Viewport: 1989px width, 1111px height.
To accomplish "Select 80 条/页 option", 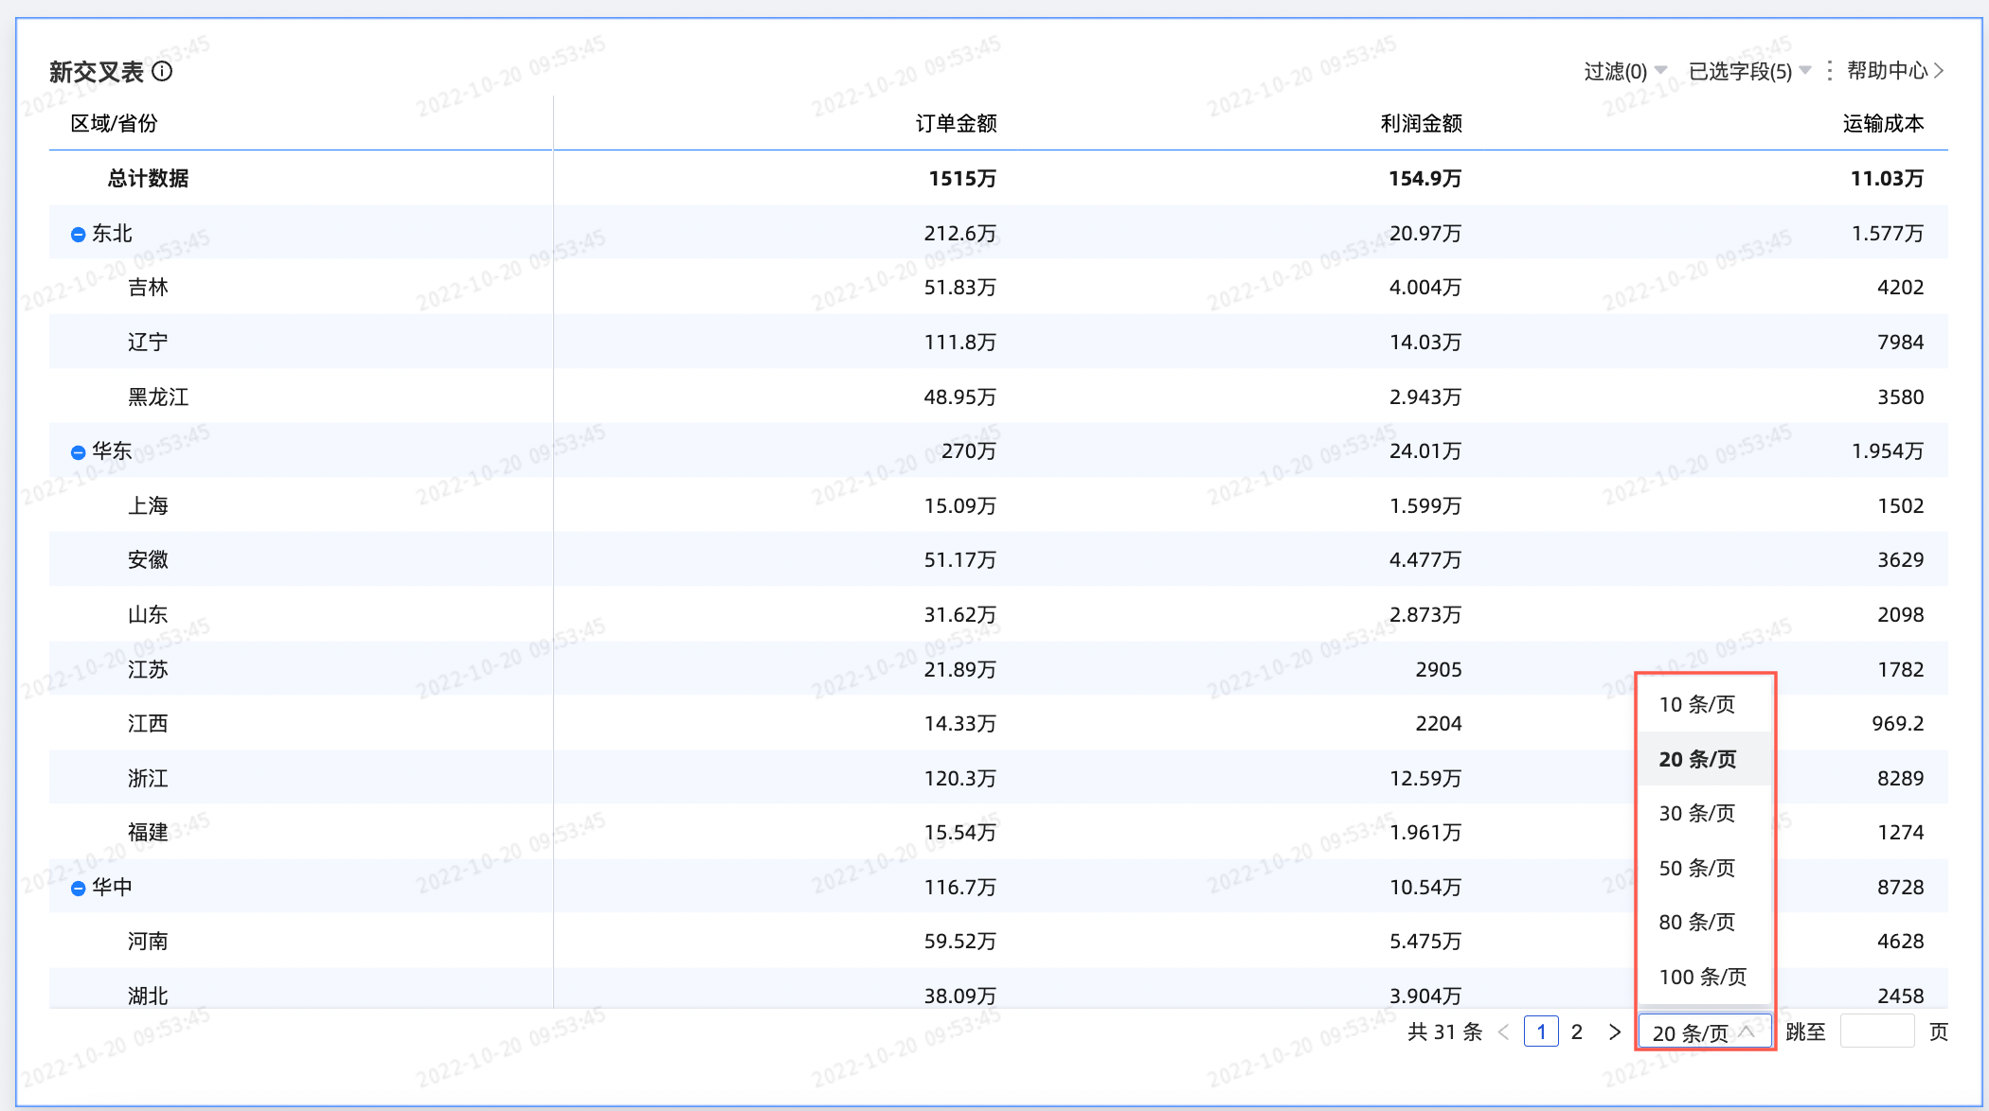I will point(1705,922).
